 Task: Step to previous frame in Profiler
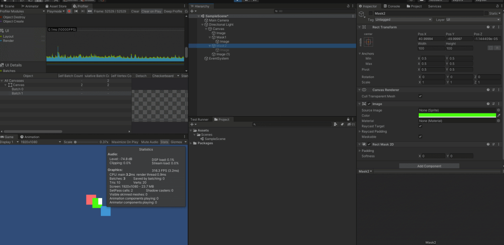pyautogui.click(x=76, y=11)
